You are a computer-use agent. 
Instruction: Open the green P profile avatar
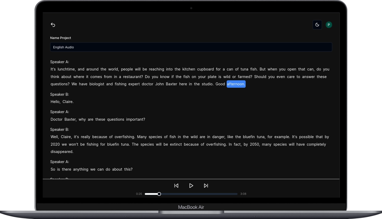[329, 25]
